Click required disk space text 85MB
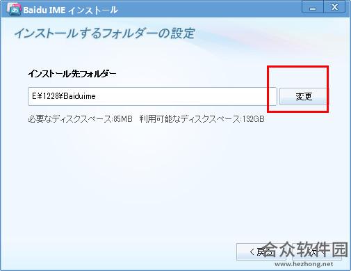The width and height of the screenshot is (351, 271). [x=80, y=119]
